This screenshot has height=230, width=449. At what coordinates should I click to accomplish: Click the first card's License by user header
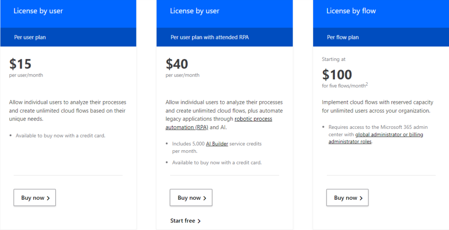pyautogui.click(x=38, y=11)
